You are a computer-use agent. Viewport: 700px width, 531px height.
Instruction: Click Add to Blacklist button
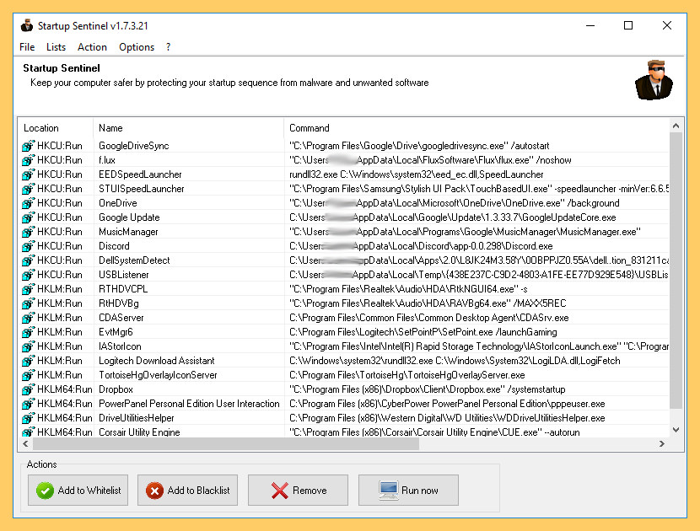[187, 490]
